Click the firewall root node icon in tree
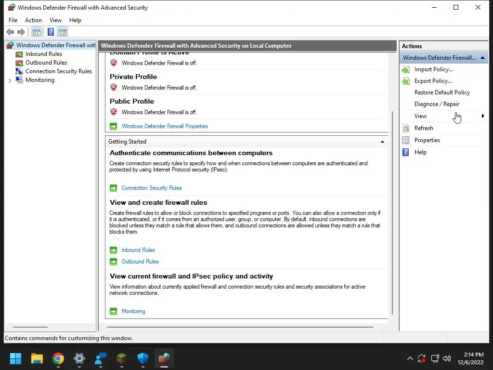The height and width of the screenshot is (370, 493). tap(11, 45)
